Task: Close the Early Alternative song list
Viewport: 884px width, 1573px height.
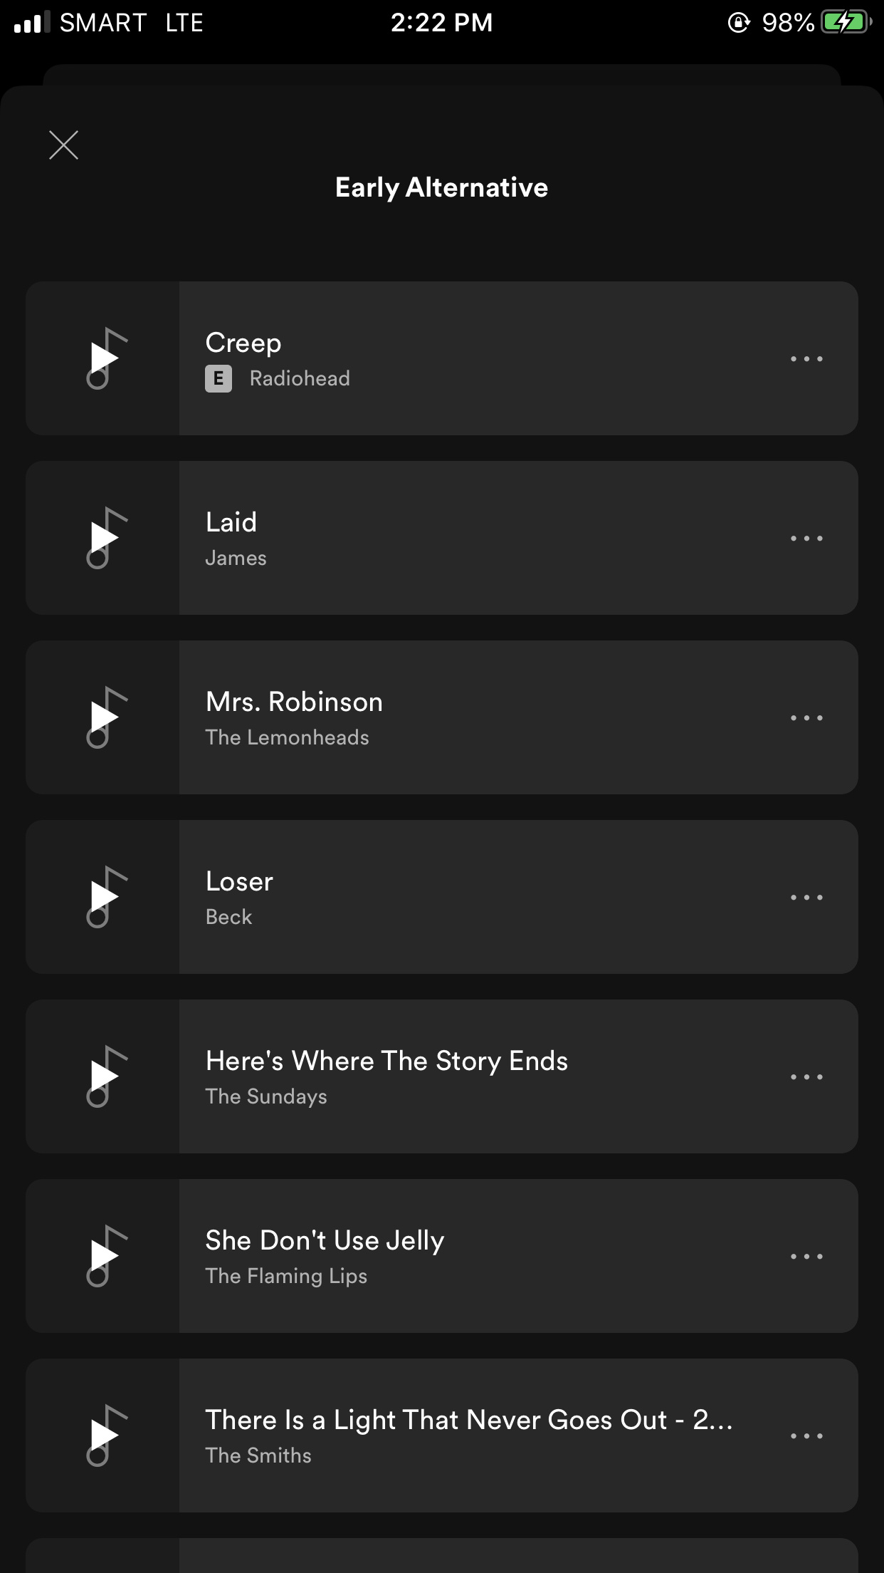Action: click(x=63, y=145)
